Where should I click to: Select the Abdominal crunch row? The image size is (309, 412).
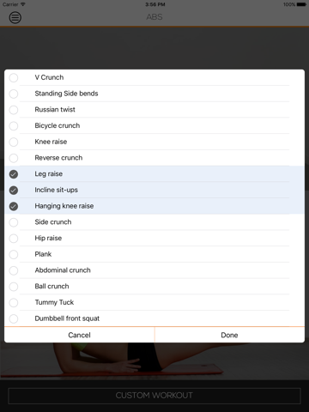pos(154,270)
